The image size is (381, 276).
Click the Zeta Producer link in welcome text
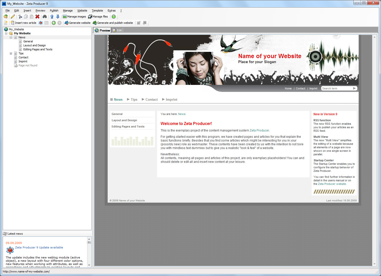[x=259, y=130]
